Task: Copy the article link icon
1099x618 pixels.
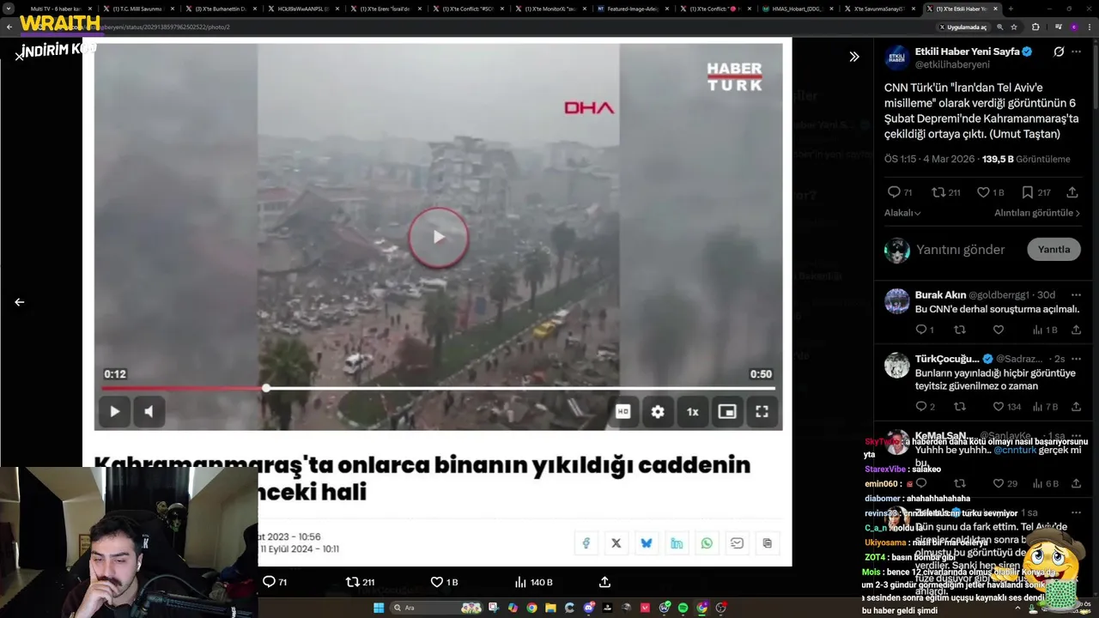Action: 767,543
